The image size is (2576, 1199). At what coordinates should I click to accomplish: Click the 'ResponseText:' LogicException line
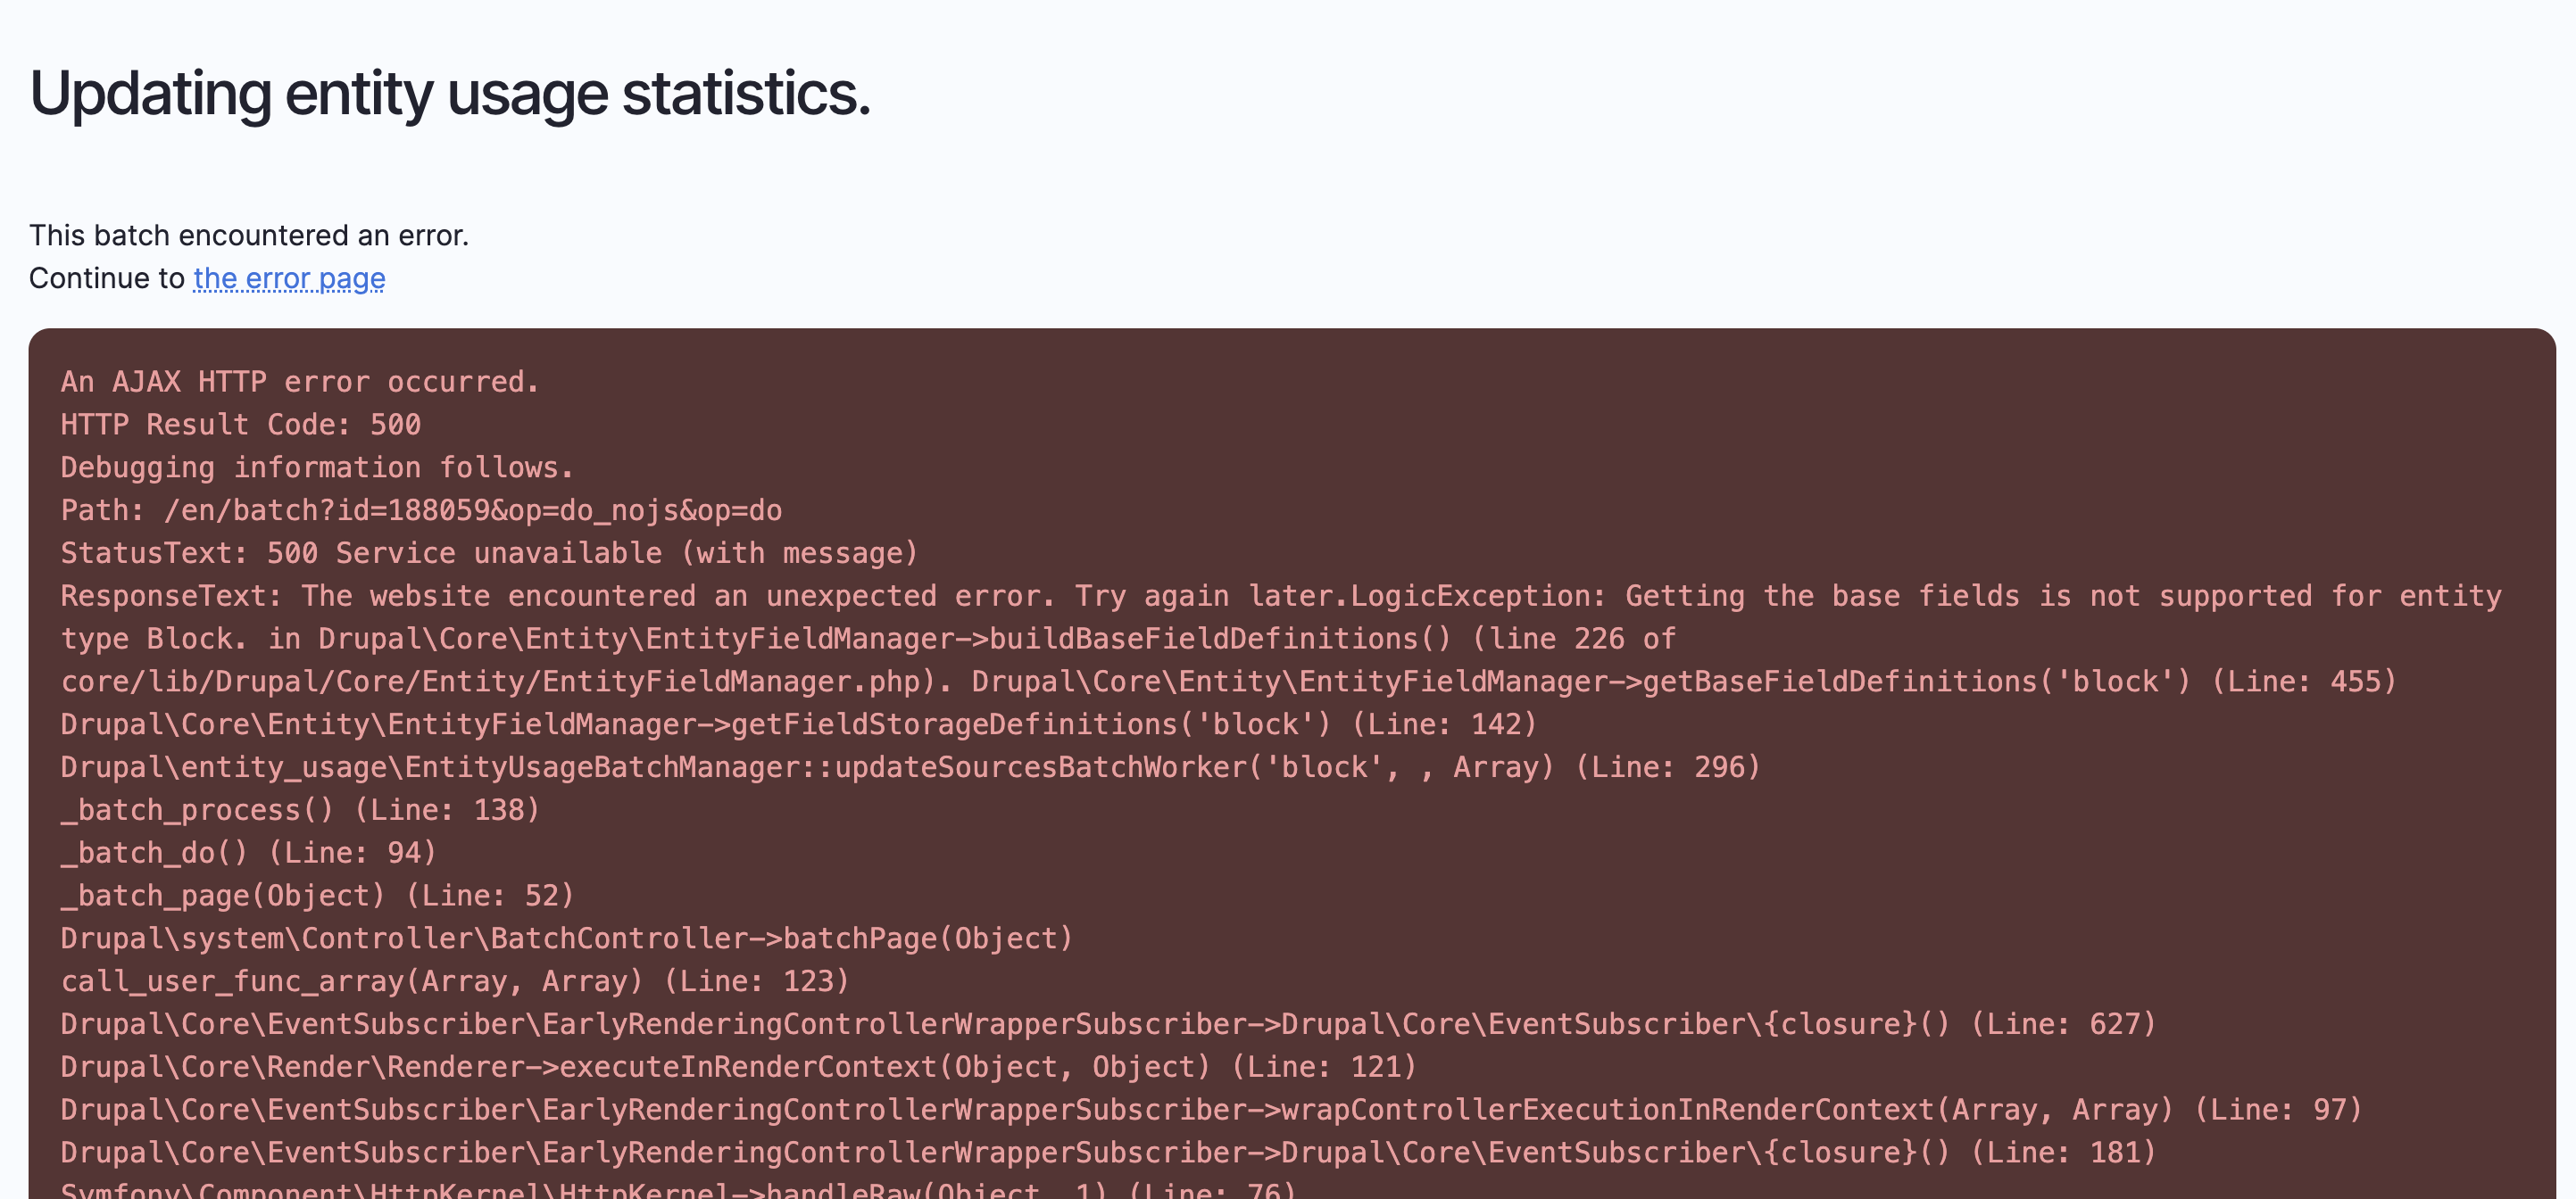[1280, 597]
